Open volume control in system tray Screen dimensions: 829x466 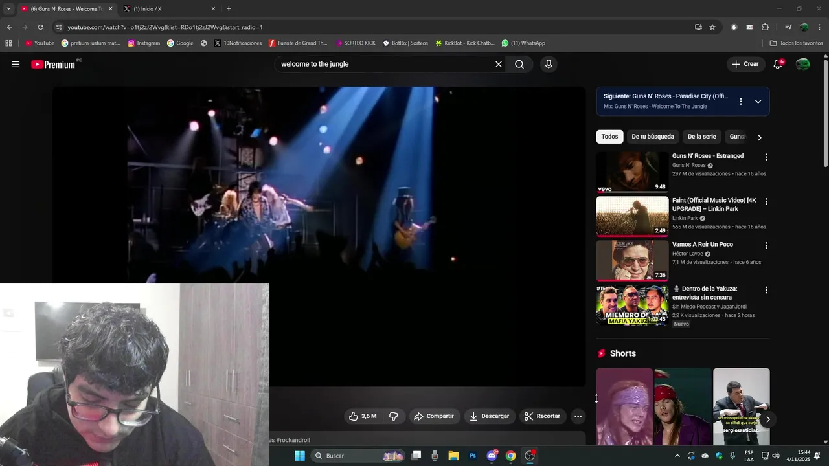click(x=776, y=456)
